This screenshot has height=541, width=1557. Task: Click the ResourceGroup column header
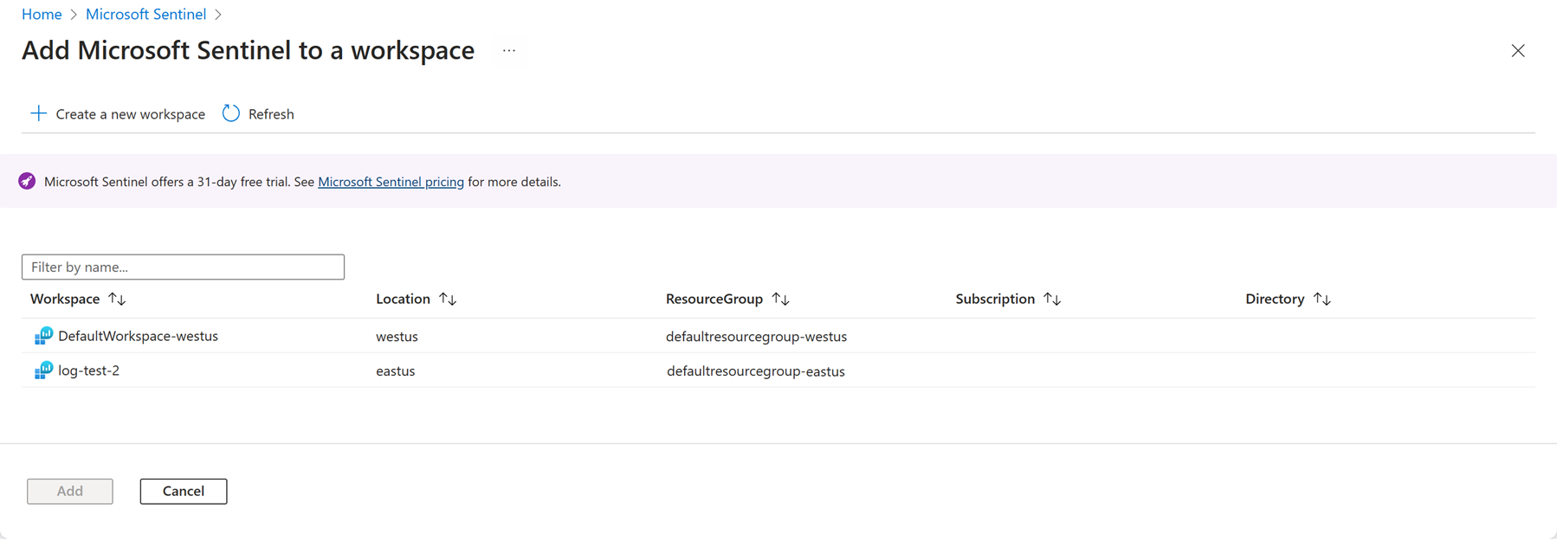(x=714, y=299)
